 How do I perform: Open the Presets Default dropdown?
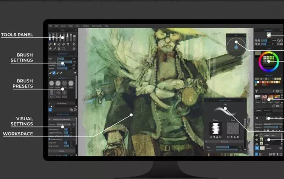click(64, 125)
